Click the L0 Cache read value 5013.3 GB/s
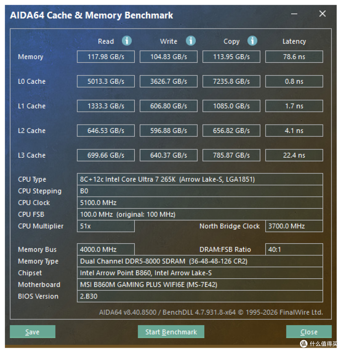Screen dimensions: 341x351 106,81
